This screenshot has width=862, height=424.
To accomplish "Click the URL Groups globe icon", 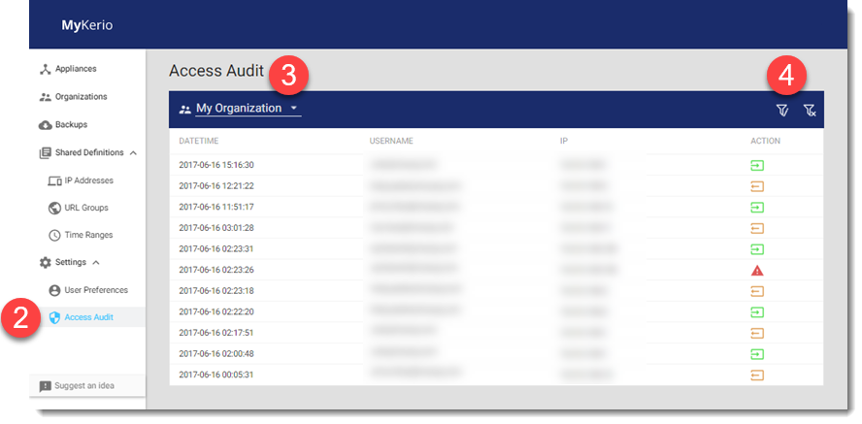I will click(55, 208).
